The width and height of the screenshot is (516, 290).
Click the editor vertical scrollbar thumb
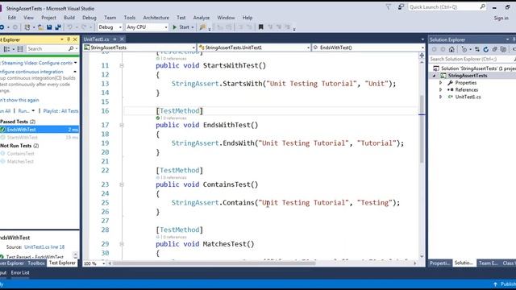click(x=422, y=128)
